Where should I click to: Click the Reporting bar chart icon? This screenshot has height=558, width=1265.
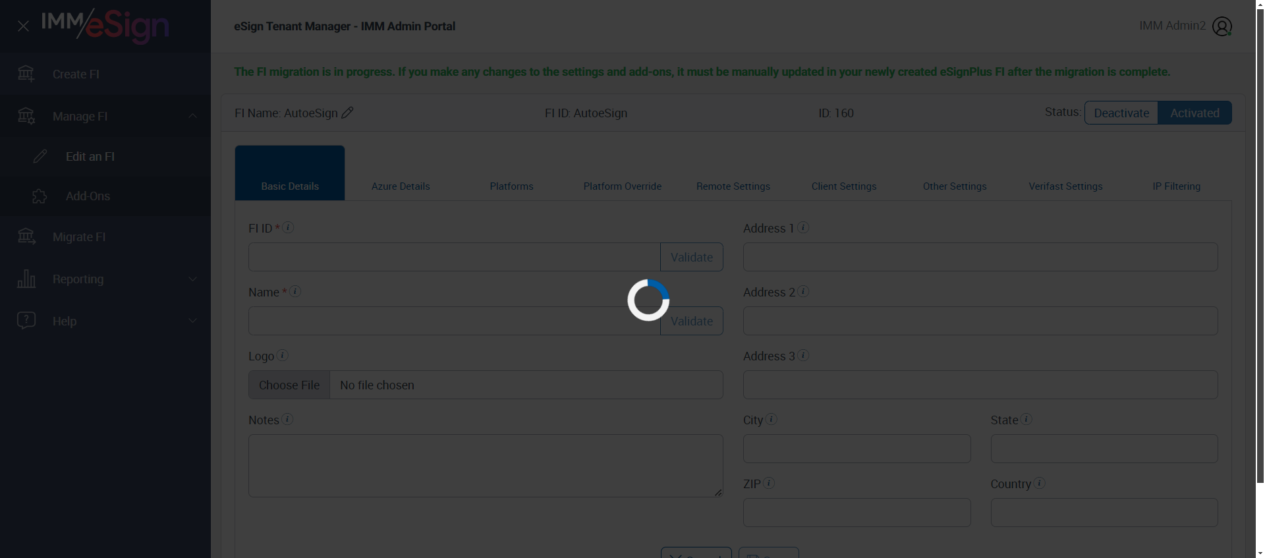click(26, 279)
